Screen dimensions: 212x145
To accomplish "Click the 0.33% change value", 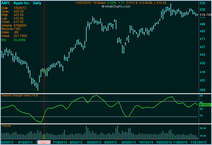I will click(x=112, y=3).
